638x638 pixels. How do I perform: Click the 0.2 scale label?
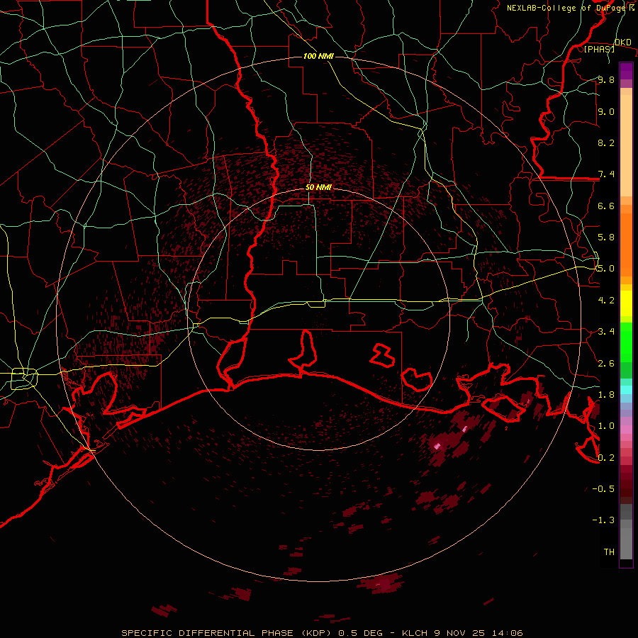click(x=606, y=458)
